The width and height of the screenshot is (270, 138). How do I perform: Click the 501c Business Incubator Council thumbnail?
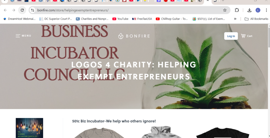[30, 128]
